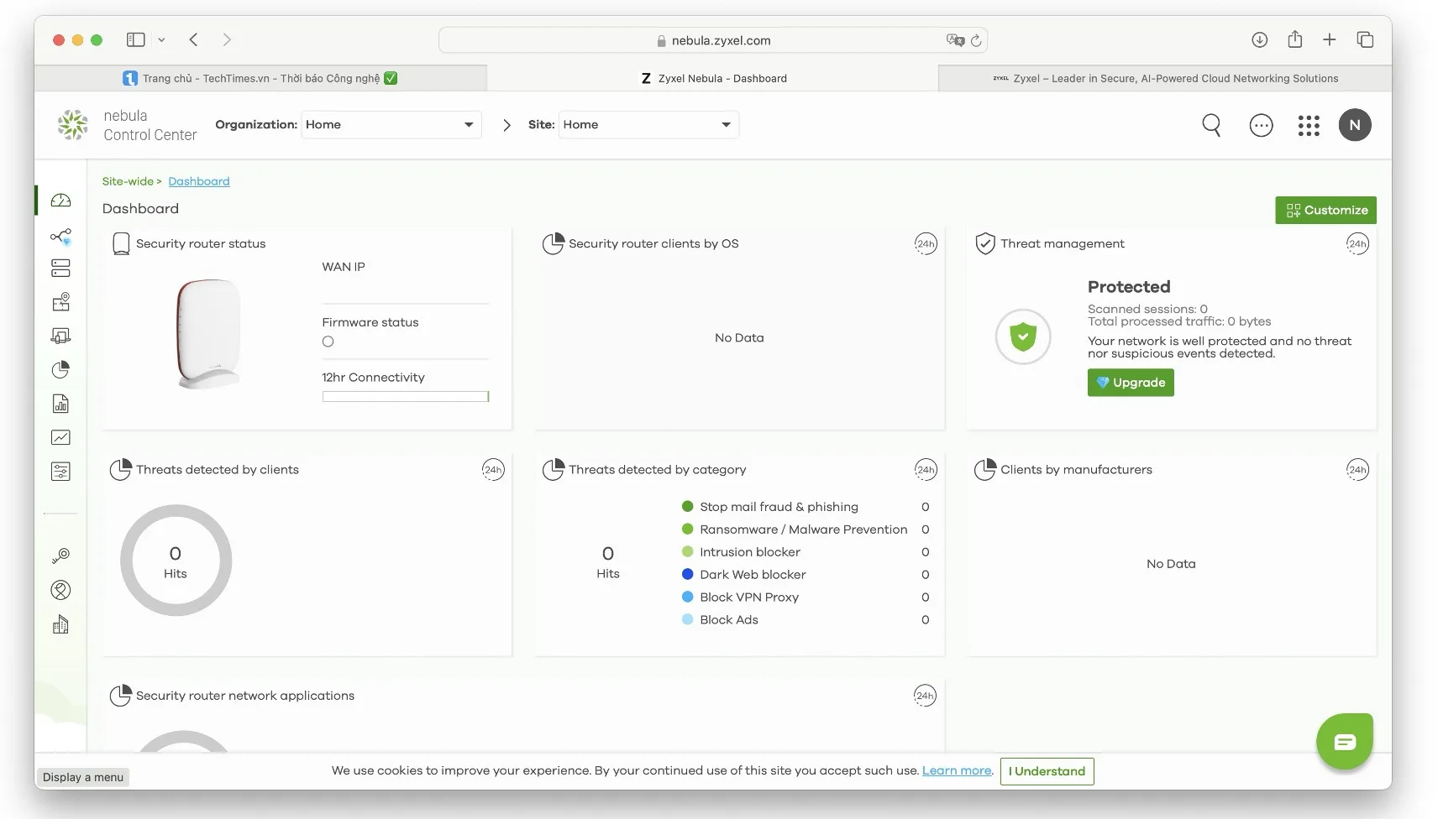Open the Site dropdown showing Home
The width and height of the screenshot is (1438, 819).
[x=648, y=125]
